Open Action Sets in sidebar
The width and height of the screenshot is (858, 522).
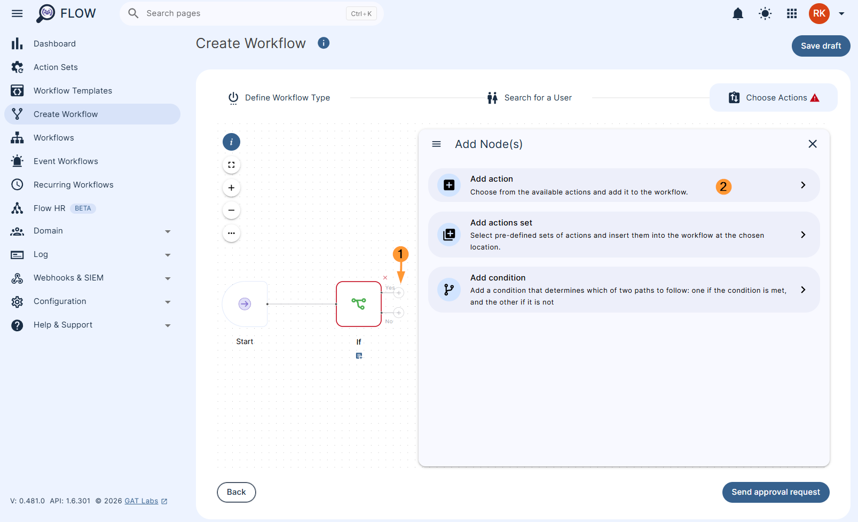pyautogui.click(x=92, y=67)
